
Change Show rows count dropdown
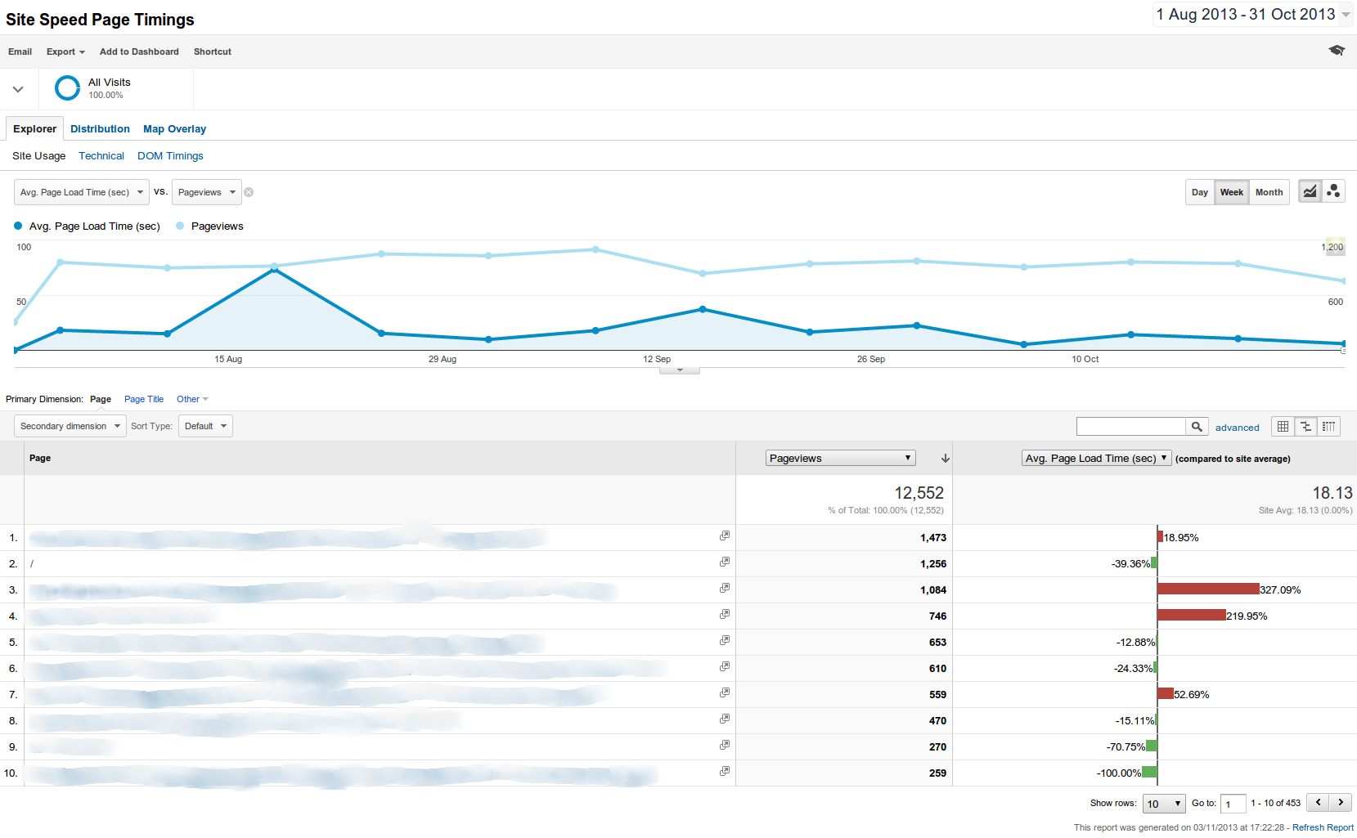coord(1163,803)
